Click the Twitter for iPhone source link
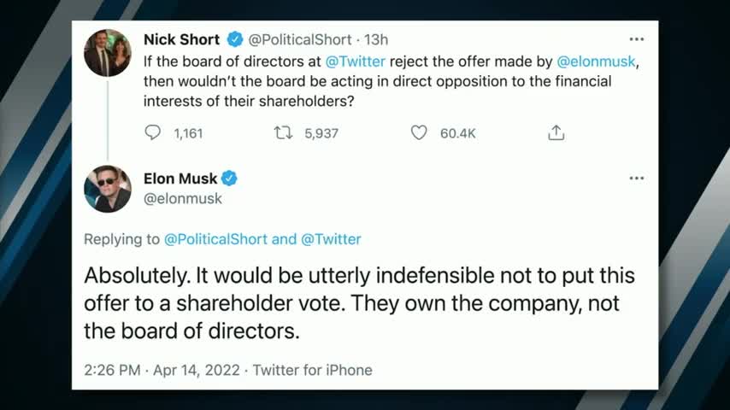730x410 pixels. [x=314, y=370]
